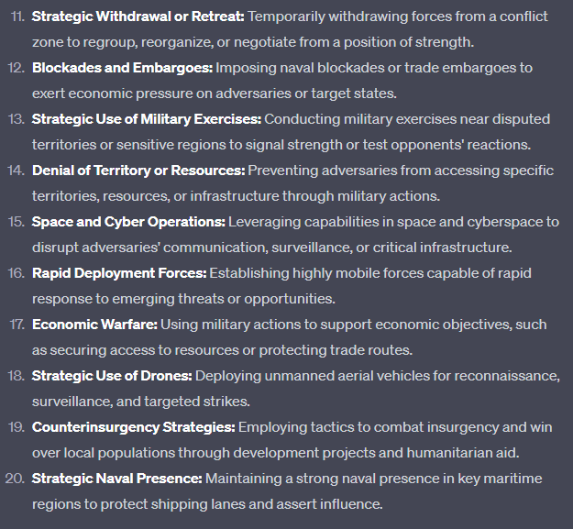Image resolution: width=573 pixels, height=529 pixels.
Task: Select the 'Counterinsurgency Strategies' bold heading
Action: point(134,427)
